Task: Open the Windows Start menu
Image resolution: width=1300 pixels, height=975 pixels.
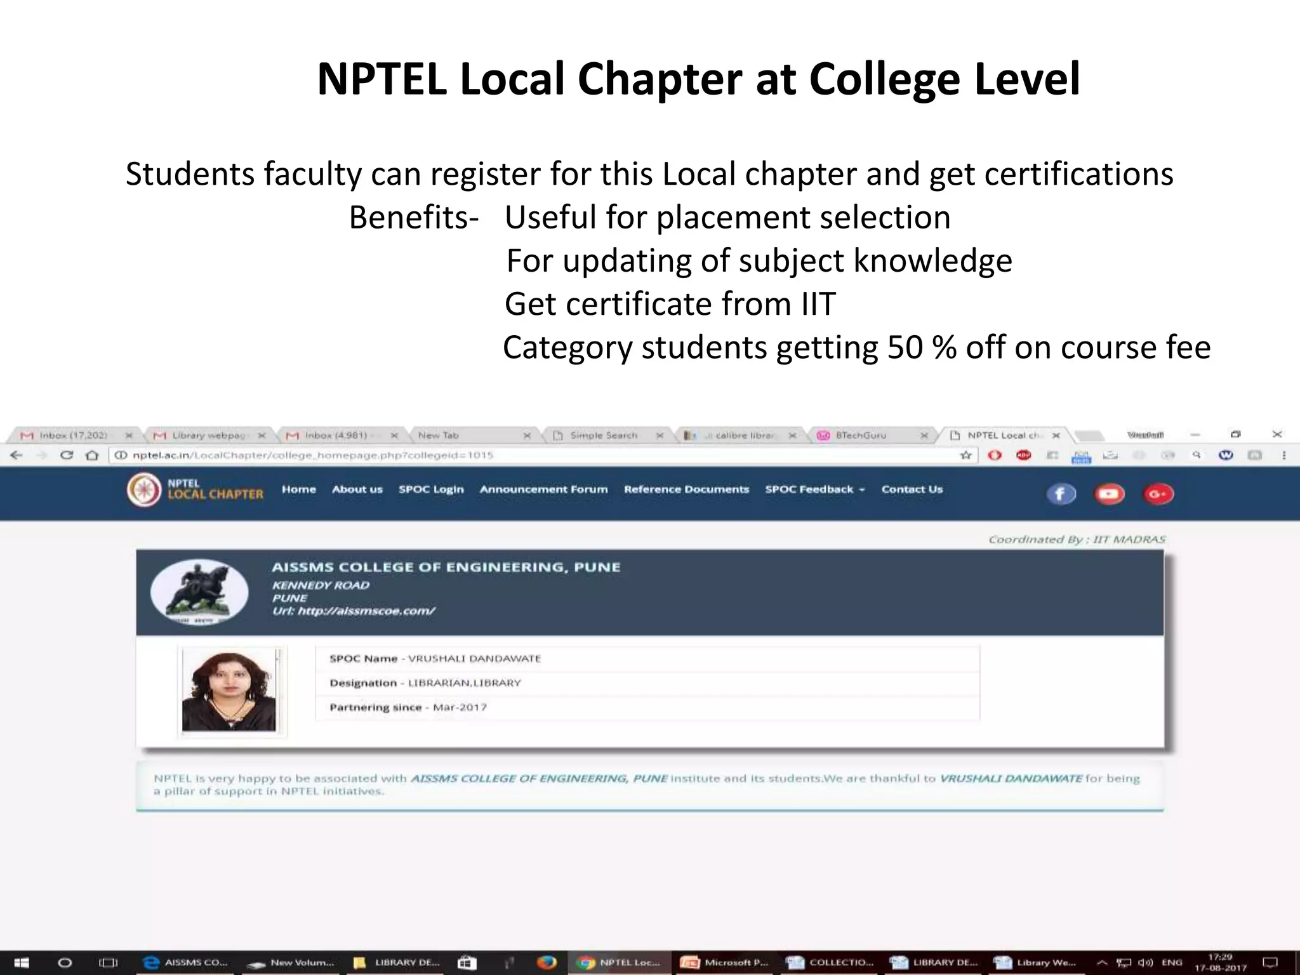Action: point(20,963)
